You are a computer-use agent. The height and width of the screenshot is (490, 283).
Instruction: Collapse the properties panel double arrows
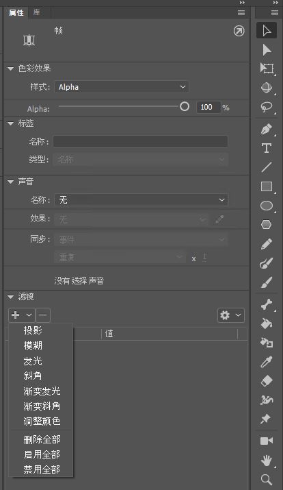pyautogui.click(x=242, y=3)
